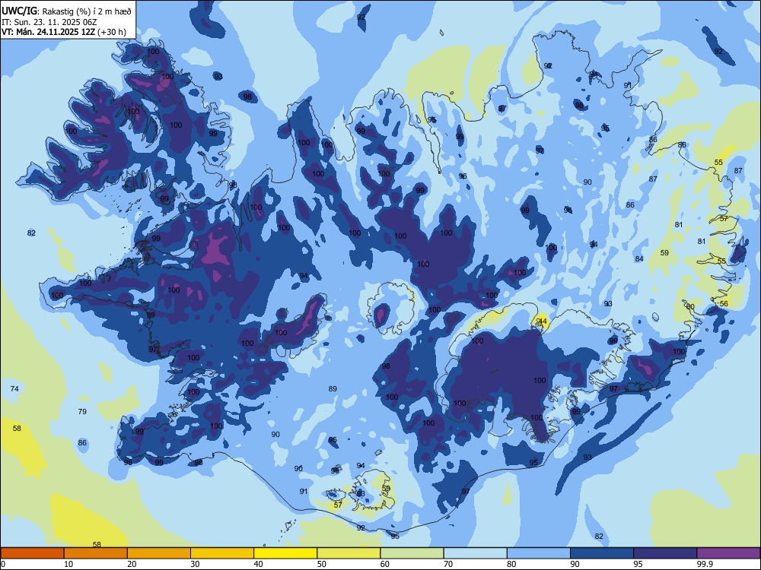The height and width of the screenshot is (570, 761).
Task: Click the 30–40 amber legend swatch
Action: pyautogui.click(x=222, y=553)
